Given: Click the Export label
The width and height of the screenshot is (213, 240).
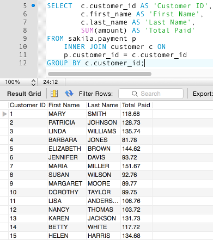Looking at the screenshot, I should click(203, 94).
